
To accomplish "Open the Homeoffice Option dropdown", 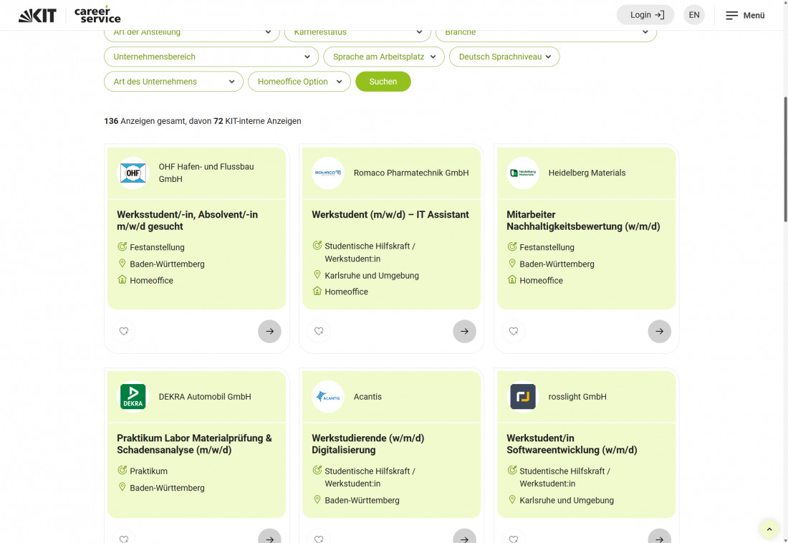I will coord(299,82).
